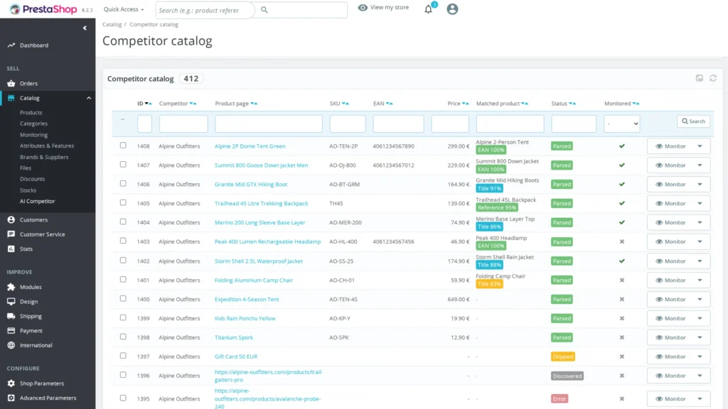Click the export icon in the catalog panel header
728x409 pixels.
click(700, 78)
